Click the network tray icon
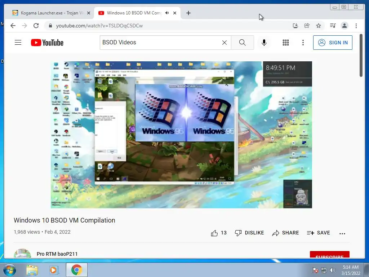 pyautogui.click(x=324, y=270)
